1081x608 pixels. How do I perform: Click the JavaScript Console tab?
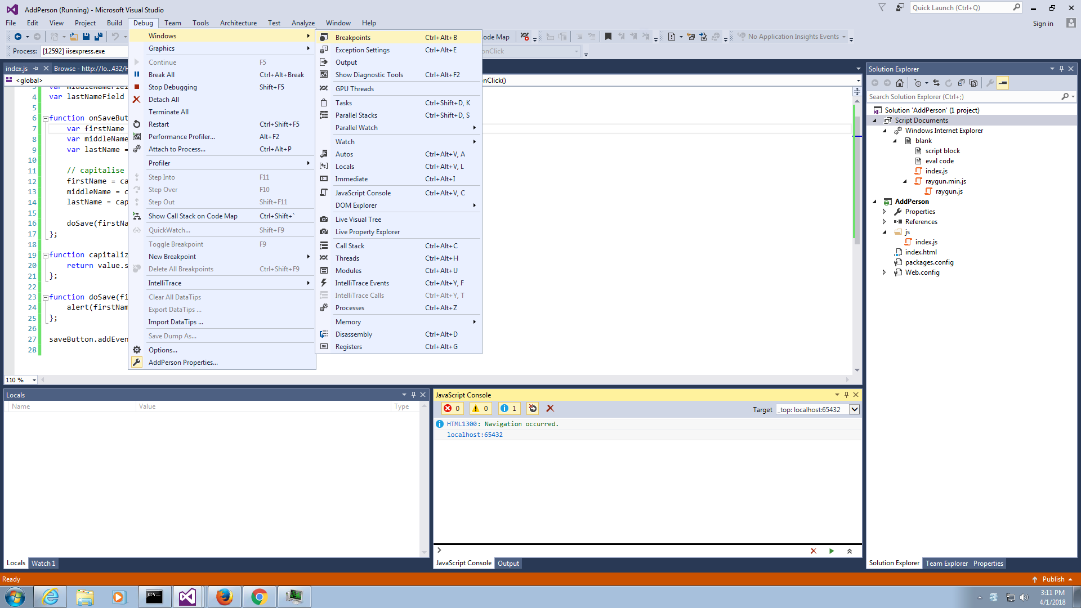pyautogui.click(x=463, y=563)
